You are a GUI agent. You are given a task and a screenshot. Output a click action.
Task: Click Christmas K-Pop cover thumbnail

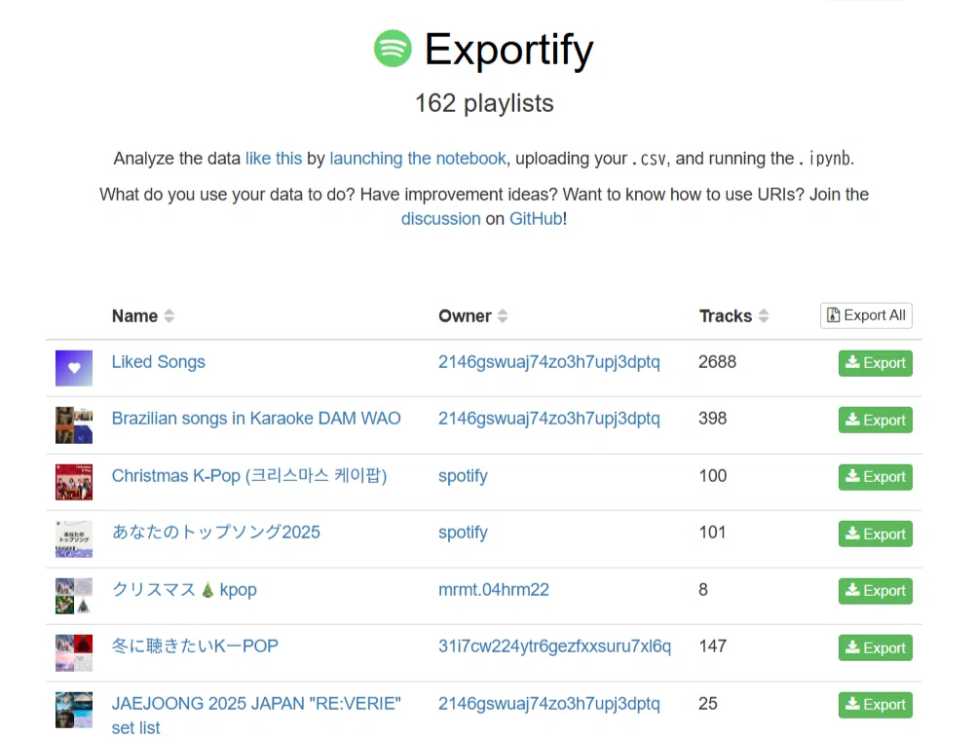click(73, 482)
